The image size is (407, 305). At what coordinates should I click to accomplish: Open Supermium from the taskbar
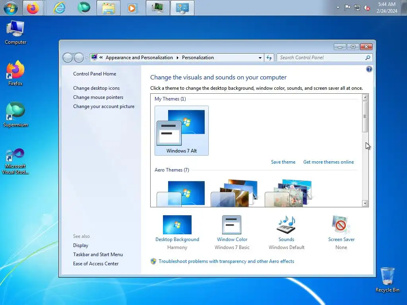[x=84, y=8]
